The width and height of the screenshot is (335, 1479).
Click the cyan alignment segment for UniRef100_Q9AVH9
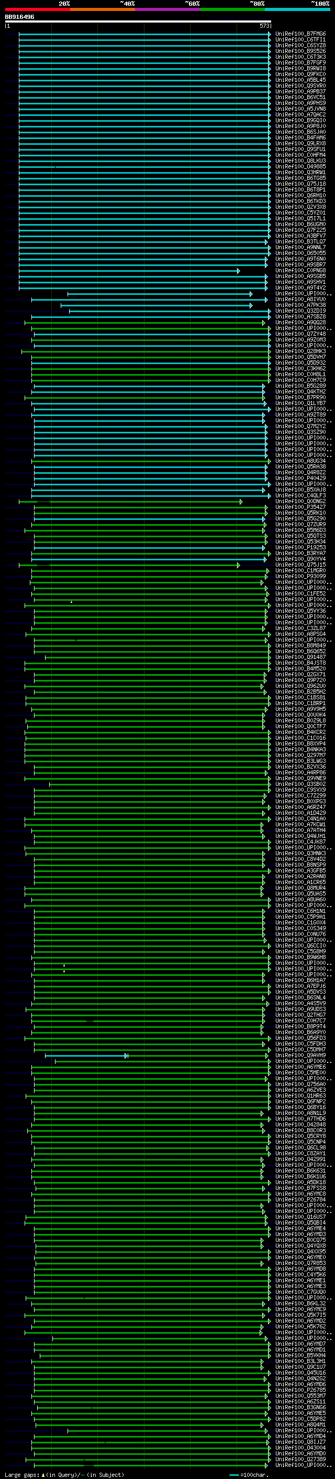point(86,1056)
